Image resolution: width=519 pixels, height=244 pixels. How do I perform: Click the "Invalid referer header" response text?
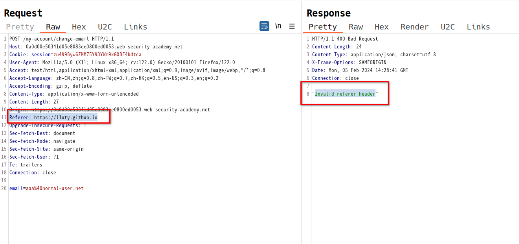click(345, 94)
